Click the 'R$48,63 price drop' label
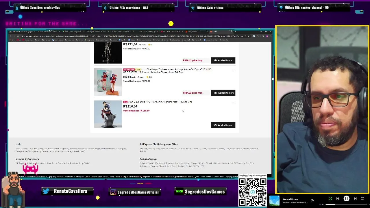The height and width of the screenshot is (208, 370). [x=193, y=60]
